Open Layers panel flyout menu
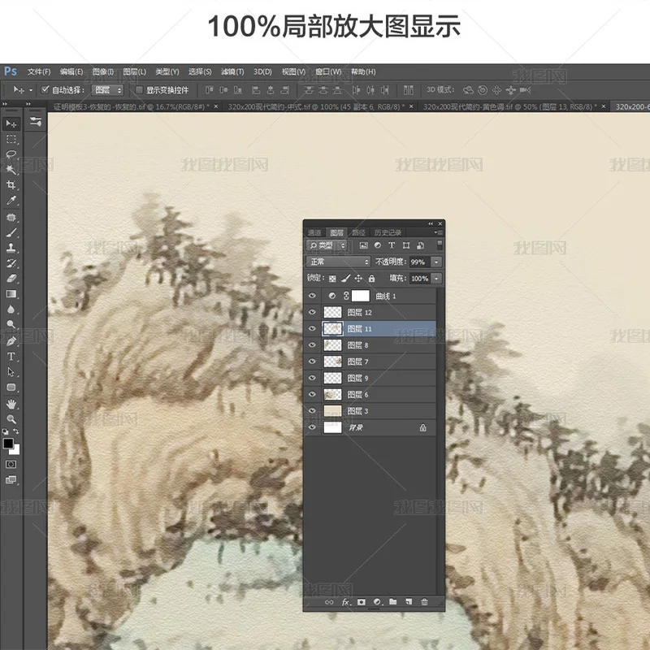Viewport: 650px width, 650px height. [x=438, y=232]
